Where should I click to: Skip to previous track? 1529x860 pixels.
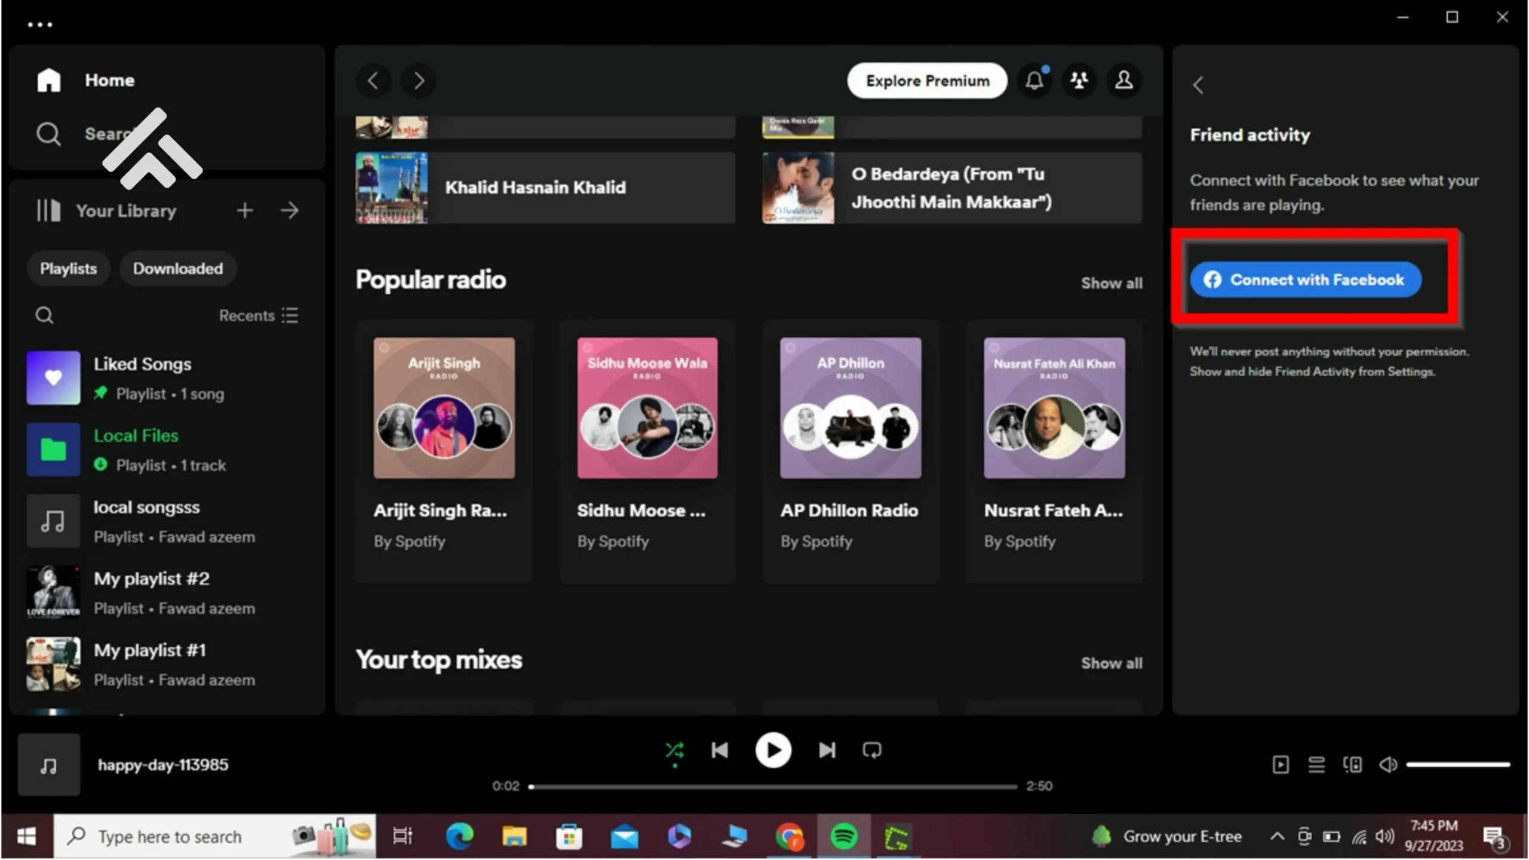point(720,750)
